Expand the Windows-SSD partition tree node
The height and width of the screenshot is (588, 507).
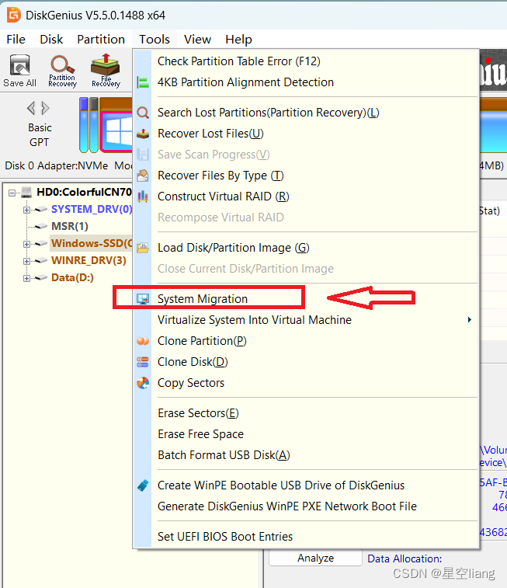click(26, 244)
